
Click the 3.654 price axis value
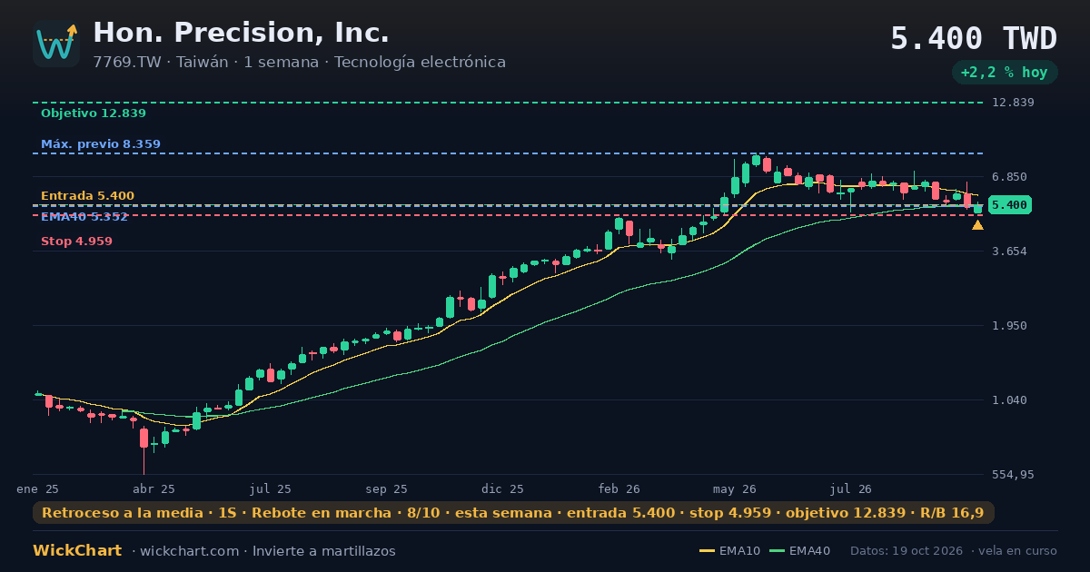tap(1009, 251)
